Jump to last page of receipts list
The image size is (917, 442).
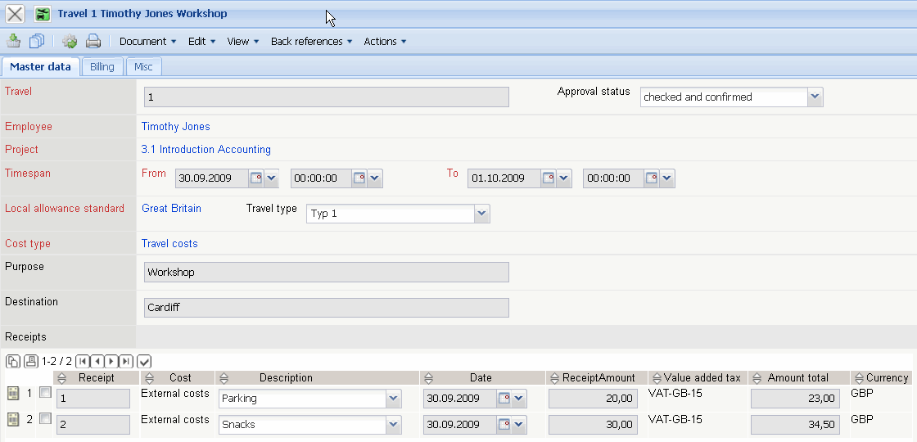125,361
